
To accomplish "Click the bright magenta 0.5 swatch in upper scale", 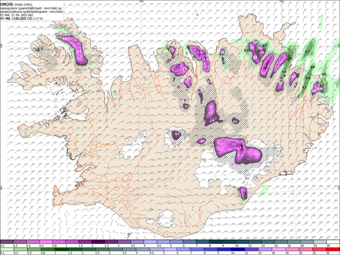I will click(x=46, y=242).
